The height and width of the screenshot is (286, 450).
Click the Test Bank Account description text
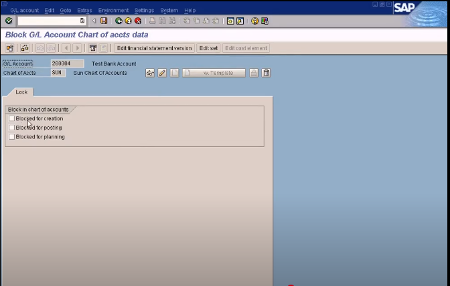[114, 64]
